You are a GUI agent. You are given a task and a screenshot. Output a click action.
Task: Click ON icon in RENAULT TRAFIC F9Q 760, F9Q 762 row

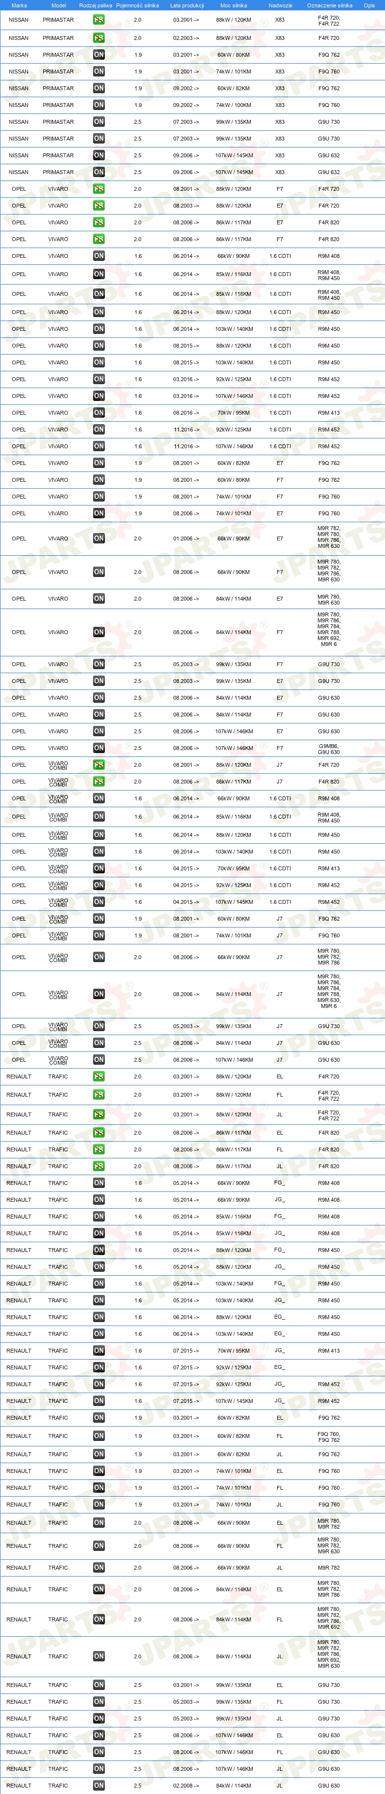[98, 1435]
